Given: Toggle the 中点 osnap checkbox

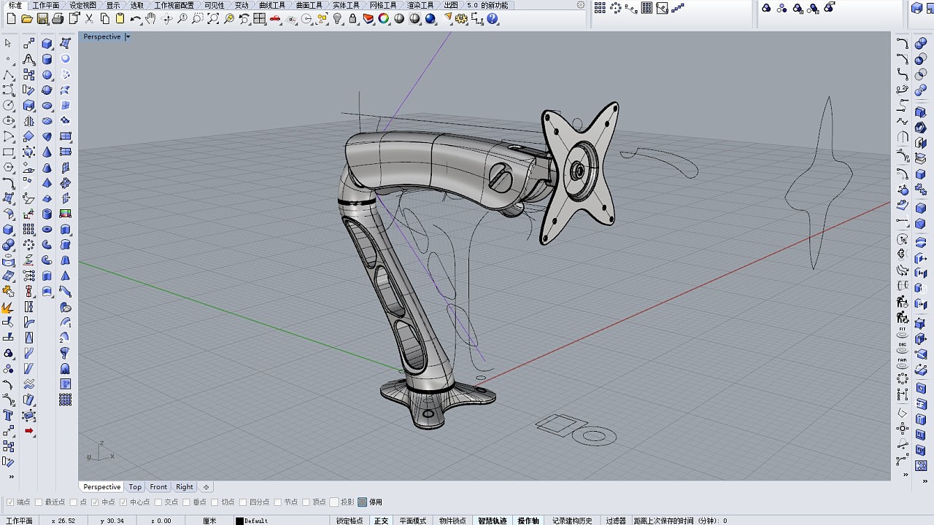Looking at the screenshot, I should [95, 502].
